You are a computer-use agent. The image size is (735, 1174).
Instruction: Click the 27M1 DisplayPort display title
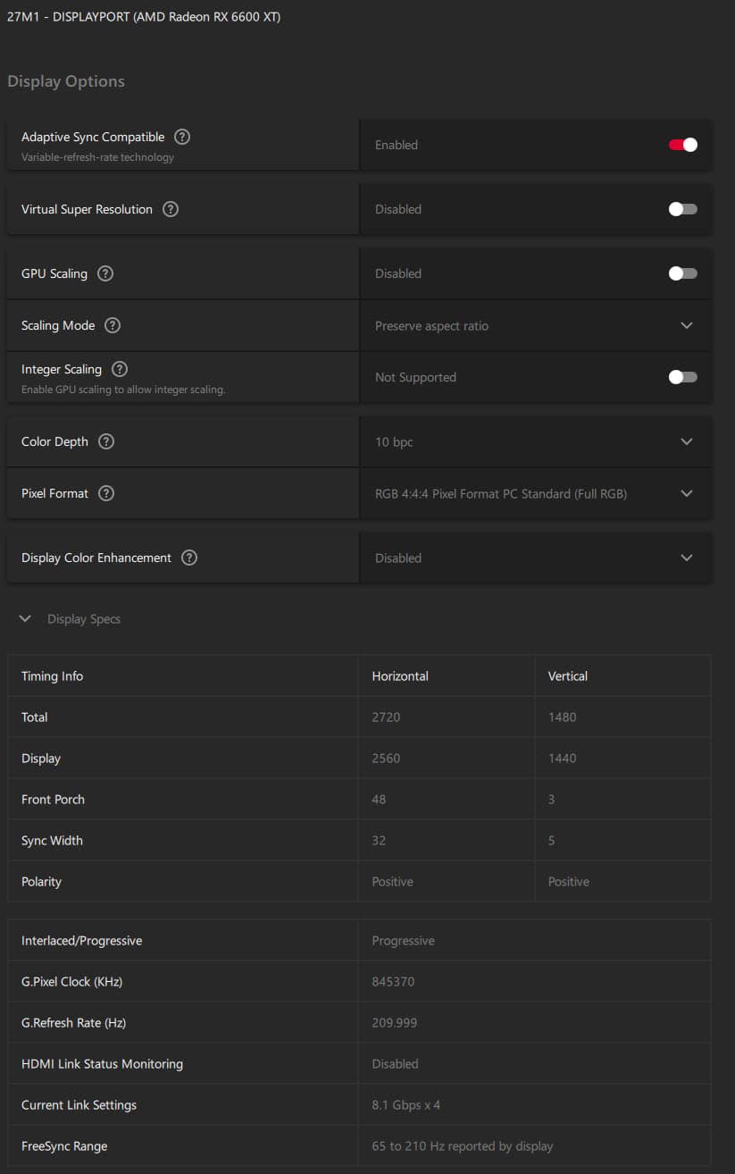point(144,17)
